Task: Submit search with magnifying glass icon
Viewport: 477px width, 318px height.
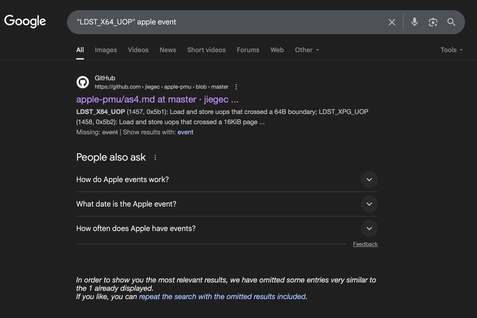Action: pyautogui.click(x=451, y=22)
